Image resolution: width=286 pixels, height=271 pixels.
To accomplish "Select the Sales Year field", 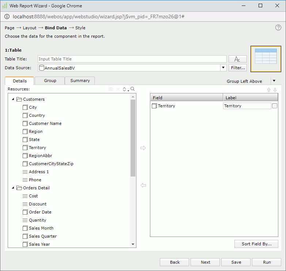I will (39, 244).
